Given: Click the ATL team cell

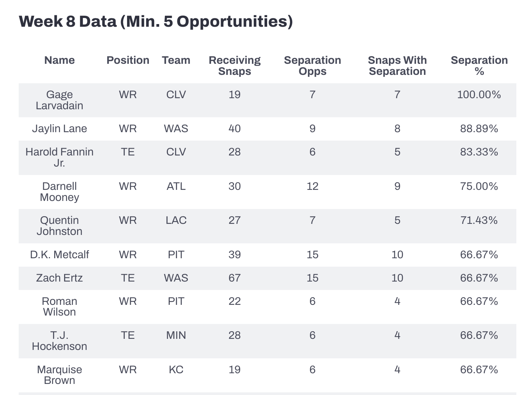Looking at the screenshot, I should click(x=176, y=186).
